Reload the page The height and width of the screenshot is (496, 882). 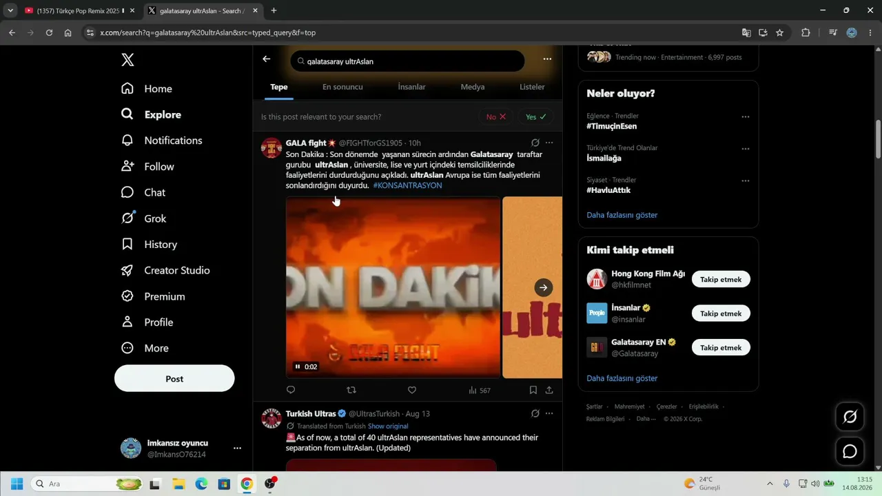point(49,32)
